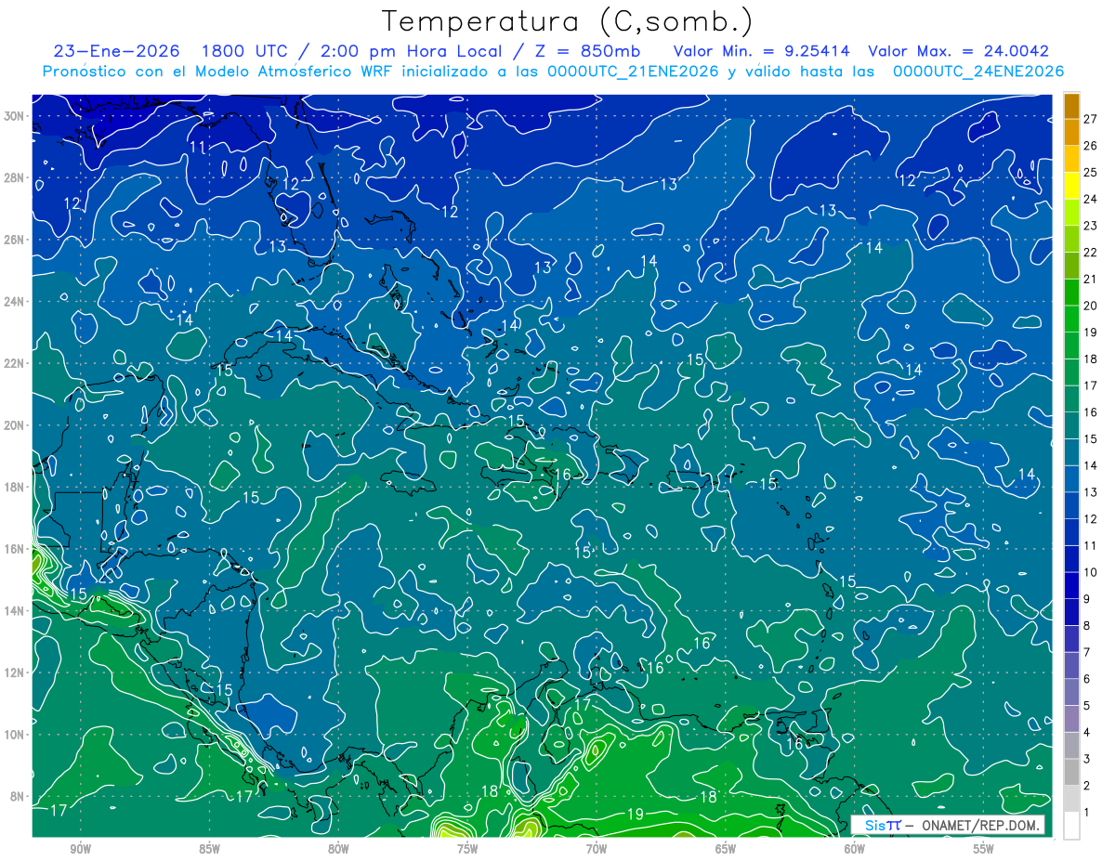Click the '90W' longitude axis label
The image size is (1115, 861).
point(81,850)
